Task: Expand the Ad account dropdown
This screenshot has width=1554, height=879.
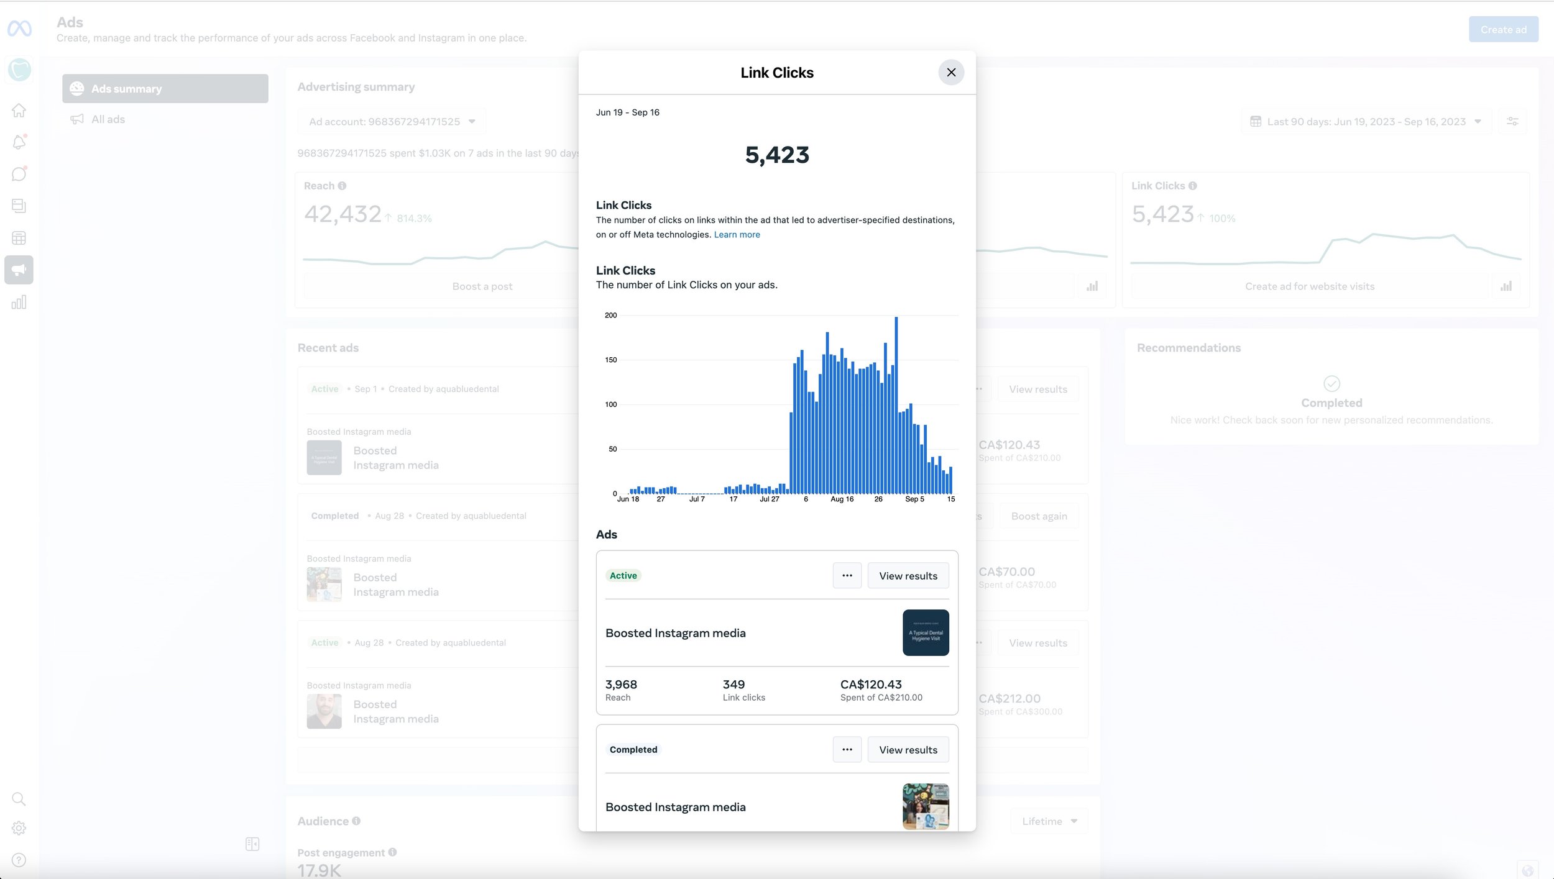Action: point(392,122)
